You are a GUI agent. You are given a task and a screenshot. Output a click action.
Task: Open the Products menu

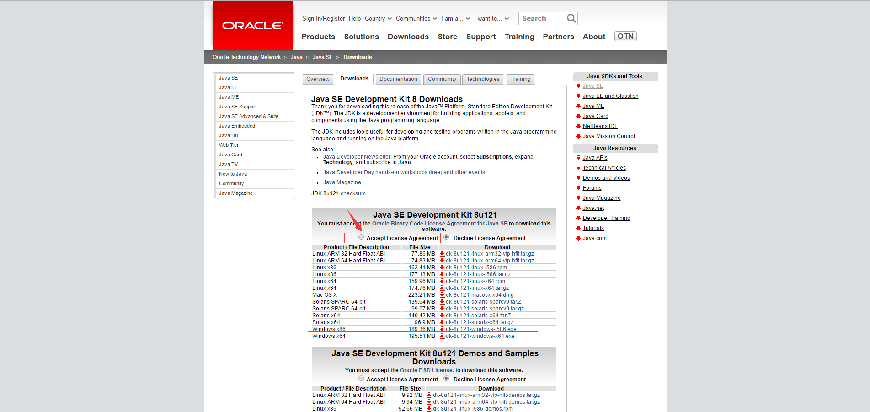(x=318, y=37)
